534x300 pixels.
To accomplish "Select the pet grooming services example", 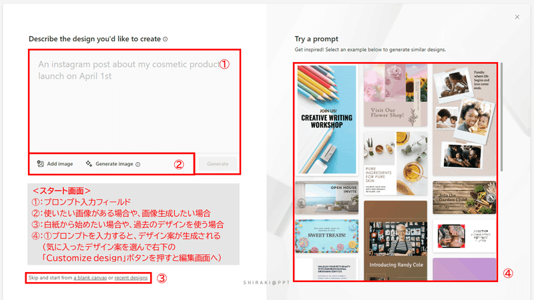I will (327, 269).
